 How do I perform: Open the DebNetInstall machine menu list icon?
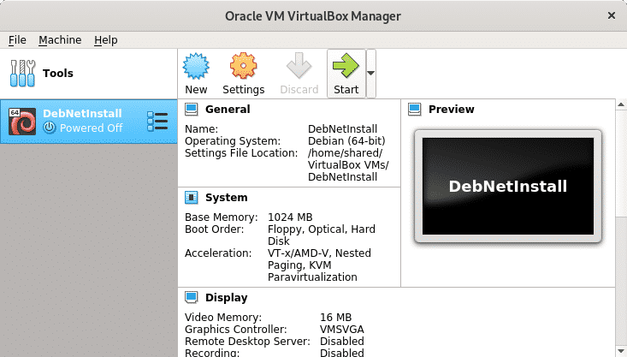pyautogui.click(x=157, y=122)
